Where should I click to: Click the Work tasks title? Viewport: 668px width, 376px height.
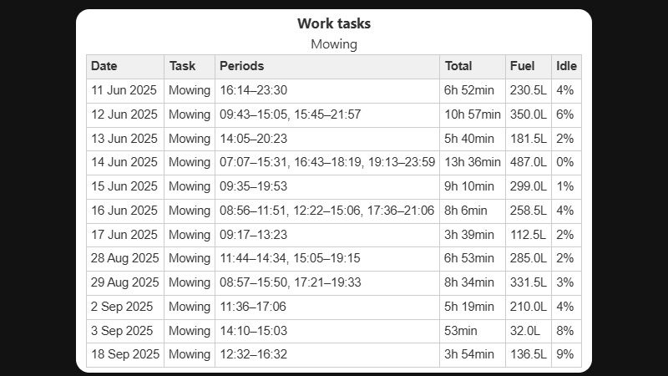(334, 24)
